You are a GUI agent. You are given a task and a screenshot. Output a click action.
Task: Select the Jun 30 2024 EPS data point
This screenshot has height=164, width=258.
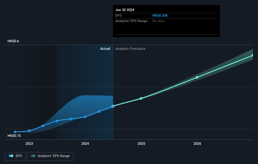tap(113, 106)
